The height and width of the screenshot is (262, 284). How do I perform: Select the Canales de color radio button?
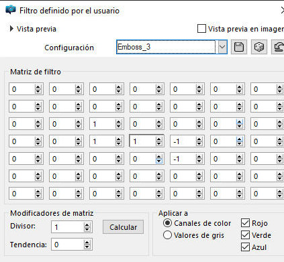167,223
